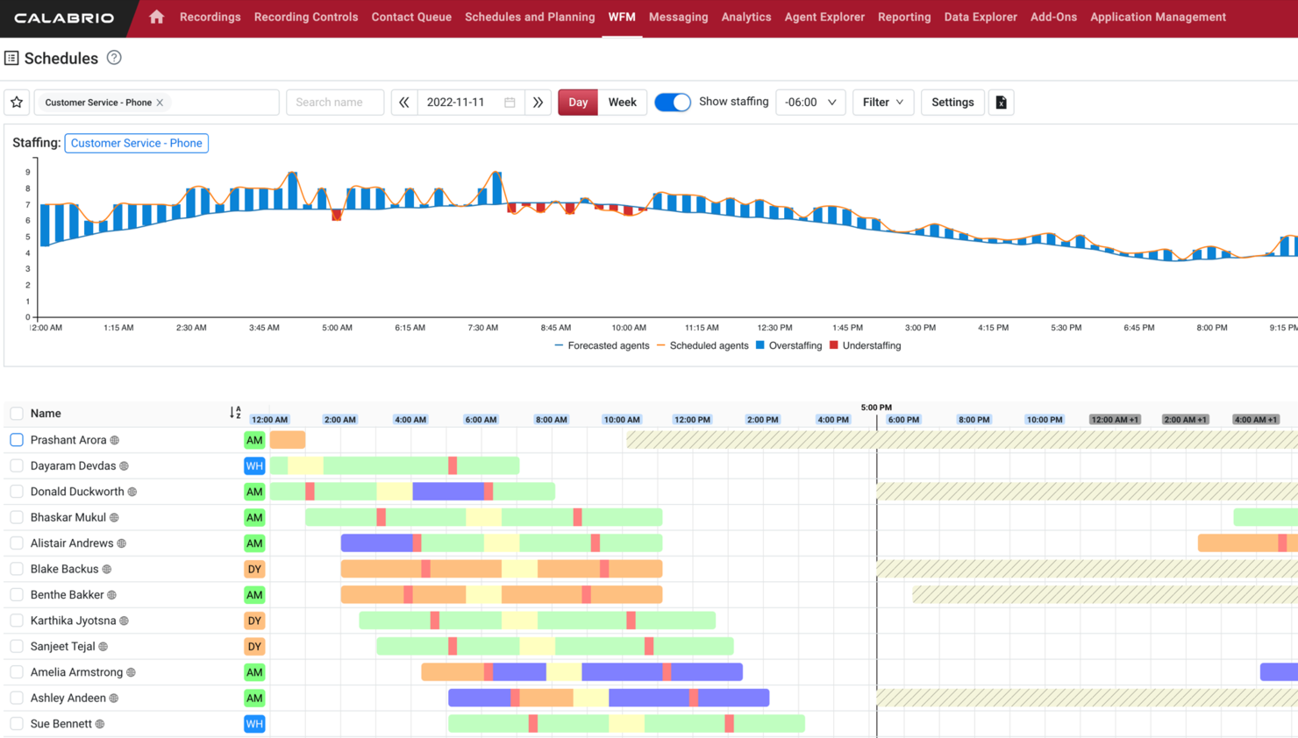Open the date picker calendar icon

point(510,102)
